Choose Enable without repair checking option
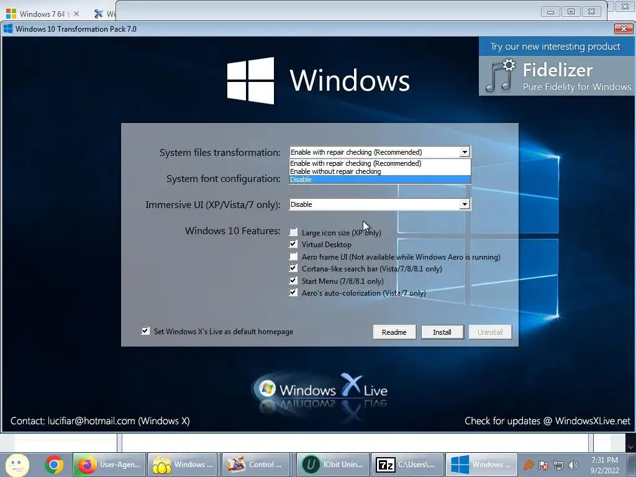Viewport: 636px width, 477px height. click(379, 171)
